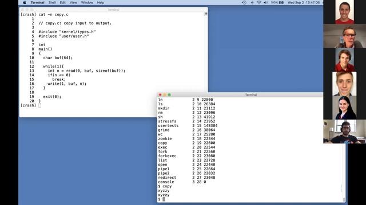Select the bottom participant video wearing headphones
The width and height of the screenshot is (366, 205).
point(344,132)
